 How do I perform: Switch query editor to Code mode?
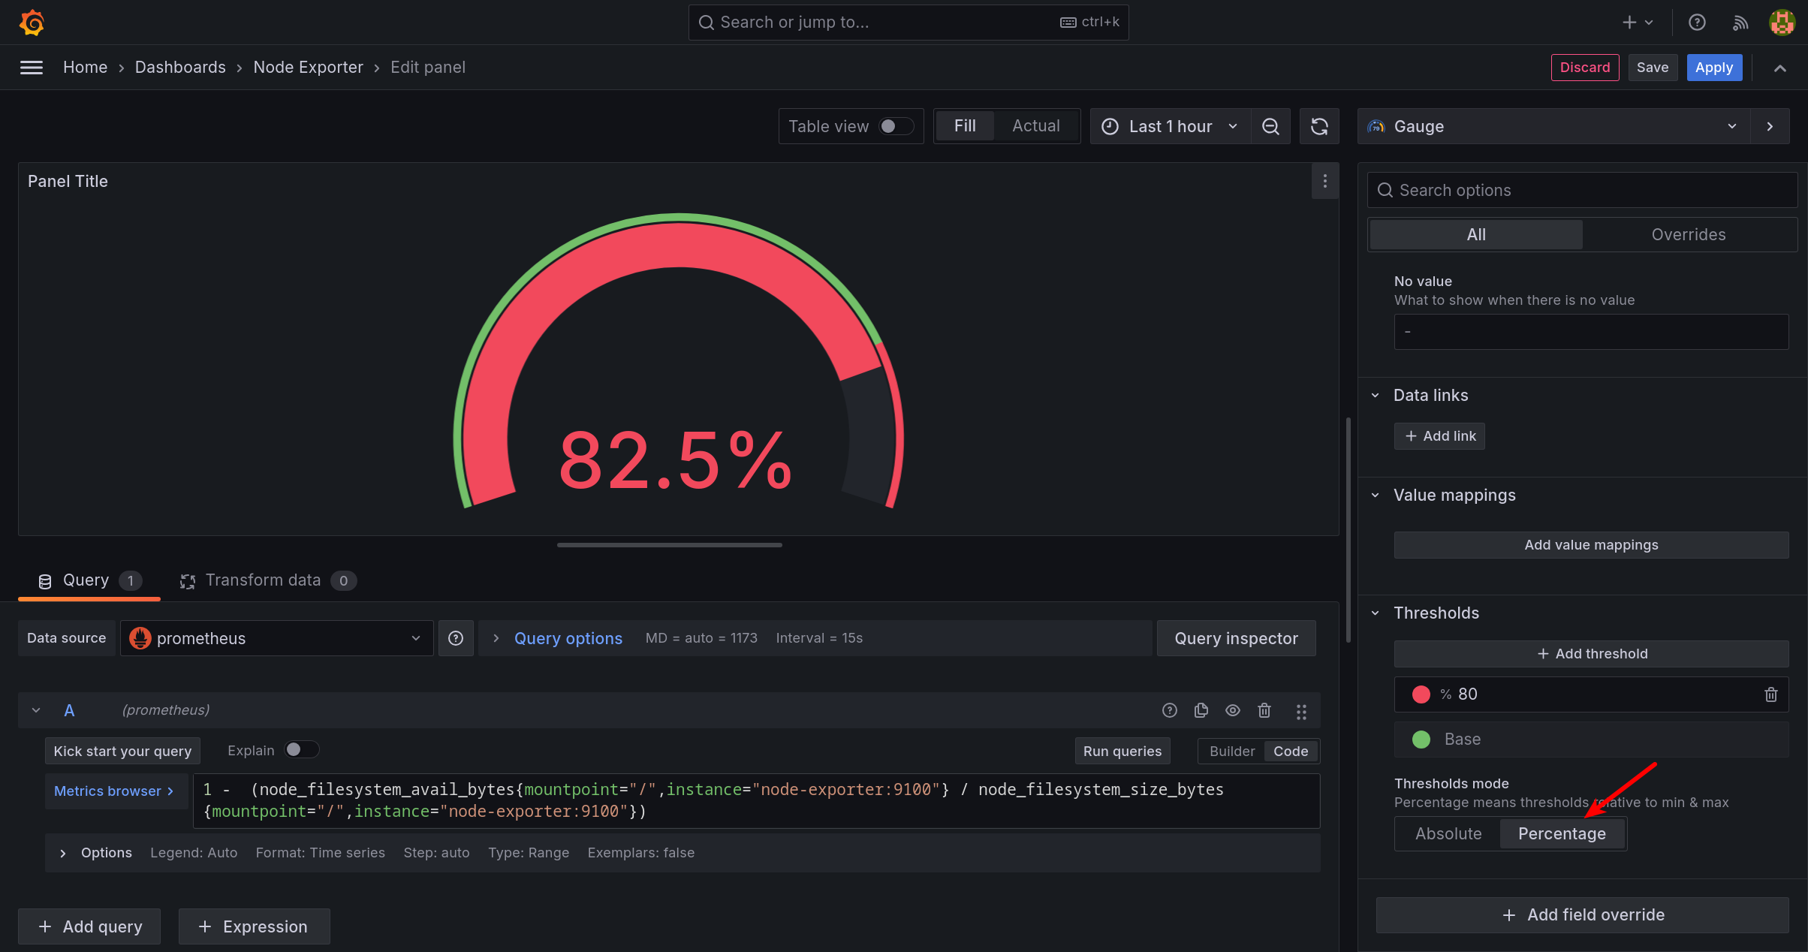click(1290, 752)
